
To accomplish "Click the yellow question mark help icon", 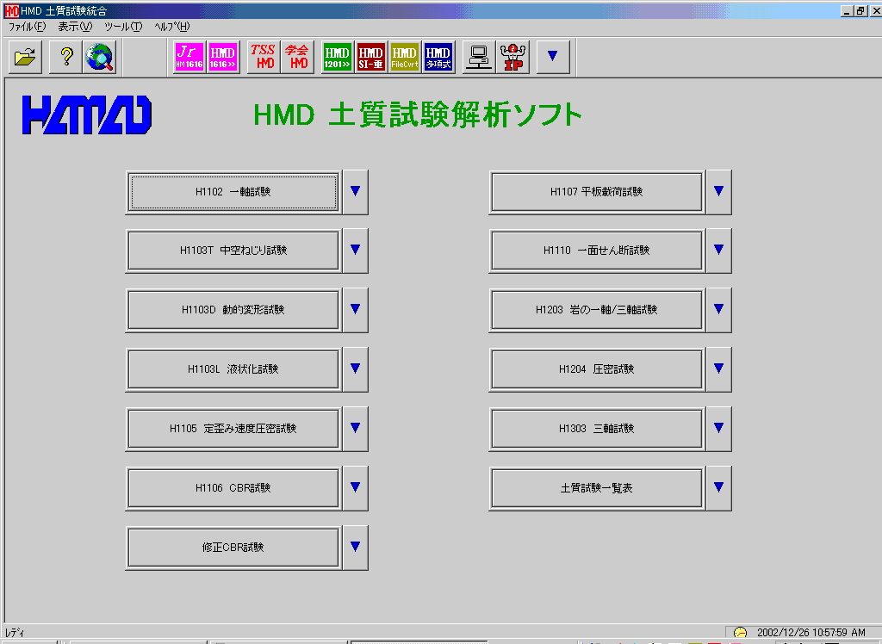I will [65, 57].
